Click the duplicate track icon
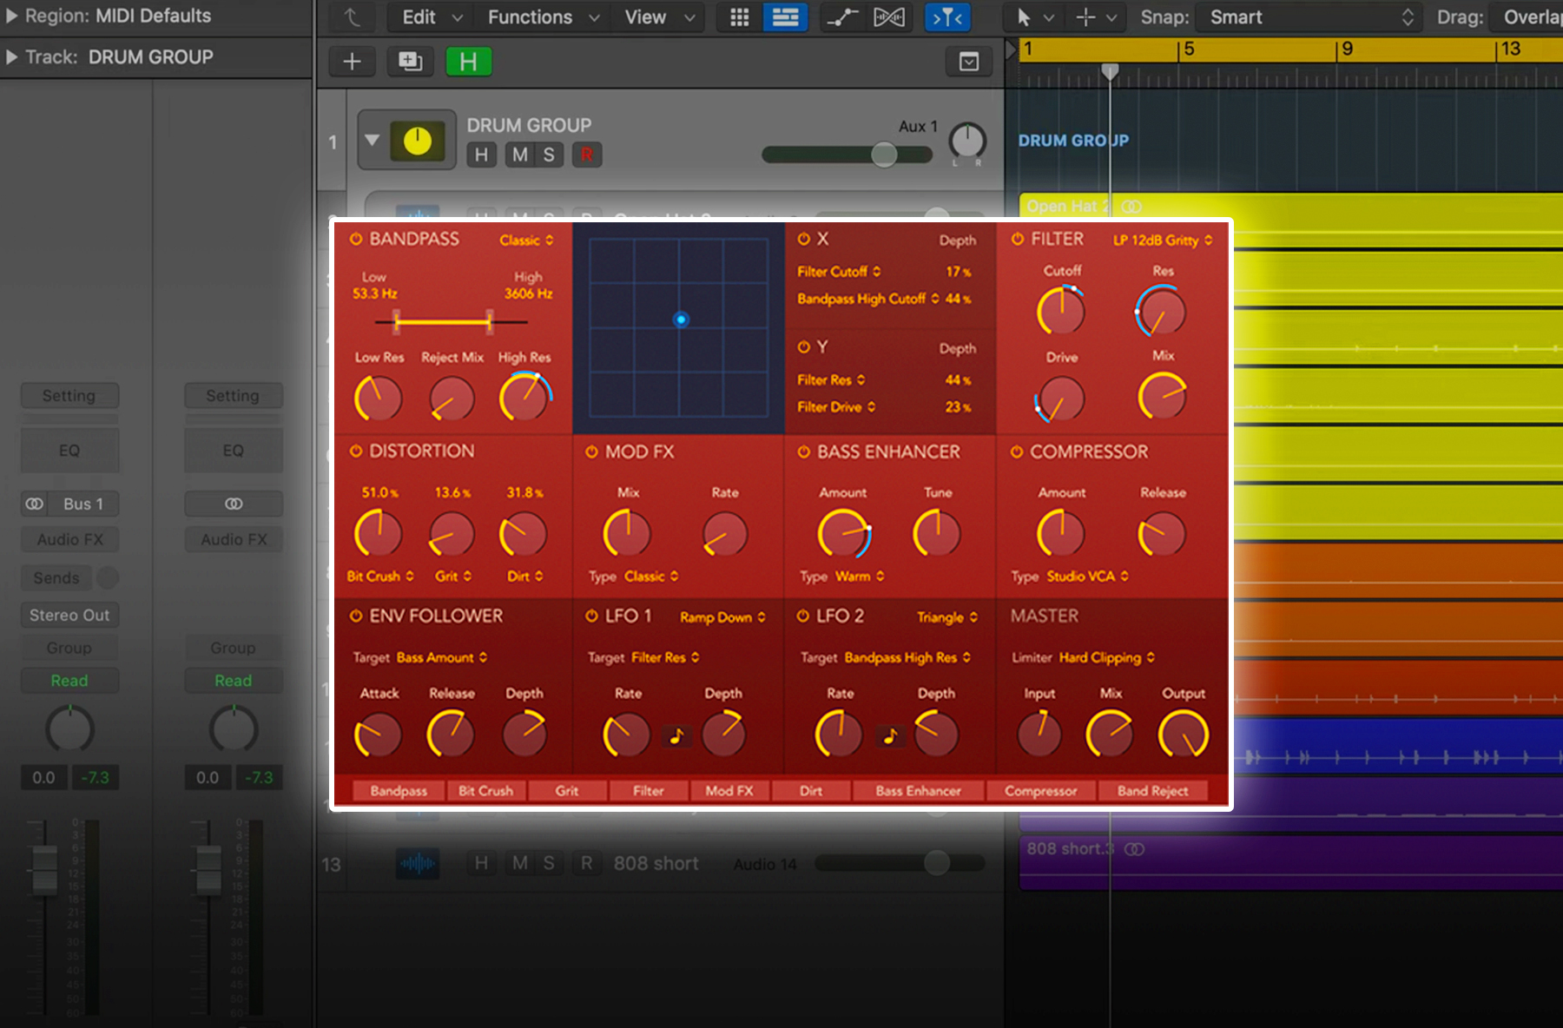The height and width of the screenshot is (1028, 1563). (x=410, y=62)
